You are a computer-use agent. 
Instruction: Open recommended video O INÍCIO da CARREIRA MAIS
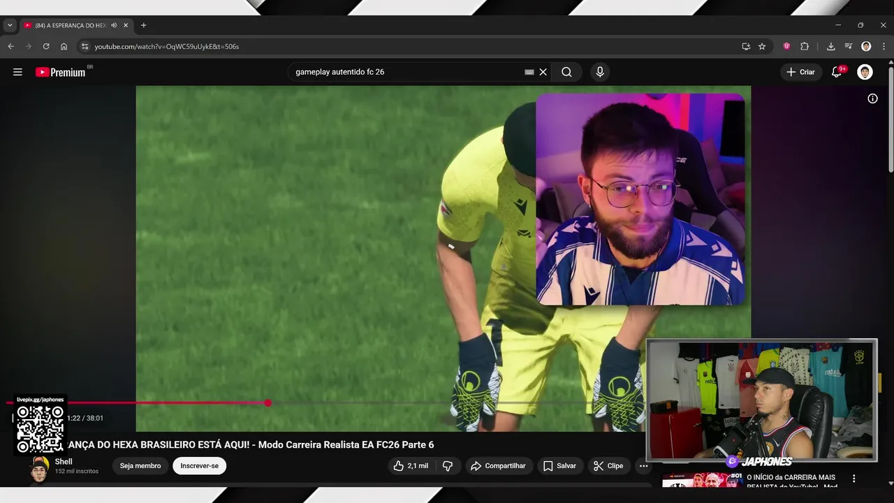(791, 481)
